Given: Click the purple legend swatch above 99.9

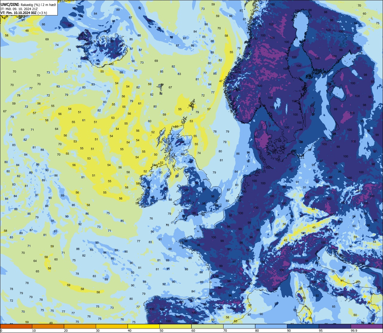Looking at the screenshot, I should tap(367, 326).
